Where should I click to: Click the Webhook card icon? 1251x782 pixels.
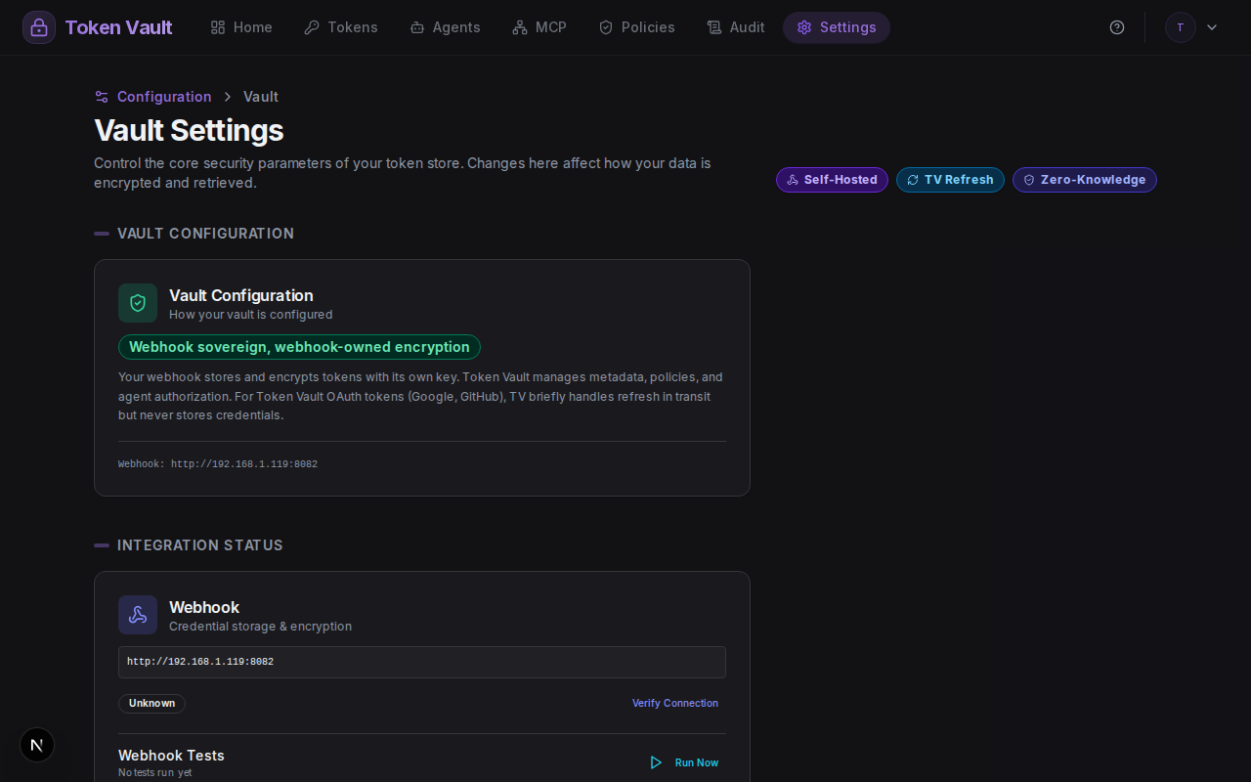(x=138, y=615)
